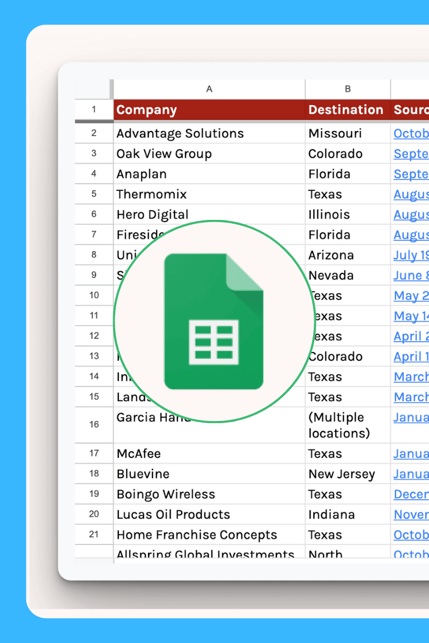
Task: Open the source link in Oak View Group row
Action: click(x=411, y=154)
